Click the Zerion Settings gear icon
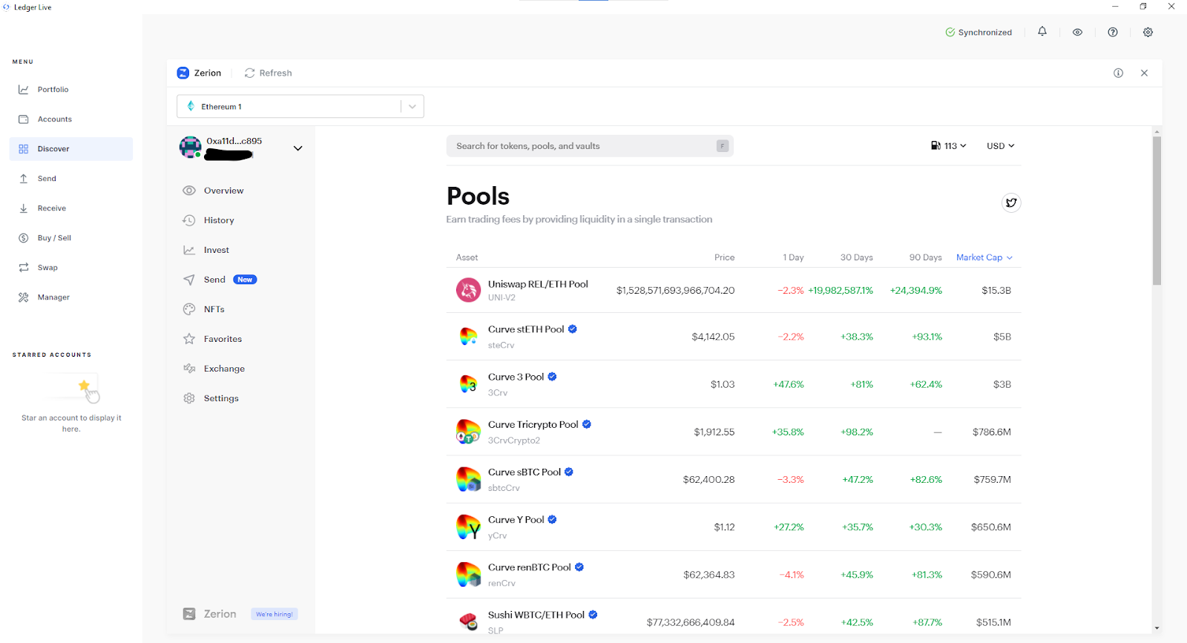The image size is (1187, 643). (189, 398)
